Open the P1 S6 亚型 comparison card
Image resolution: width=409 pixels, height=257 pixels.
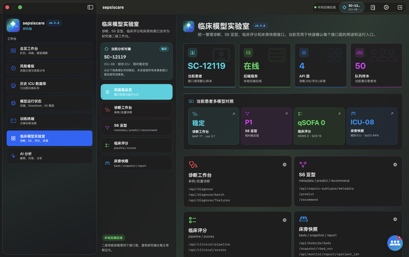tap(266, 126)
